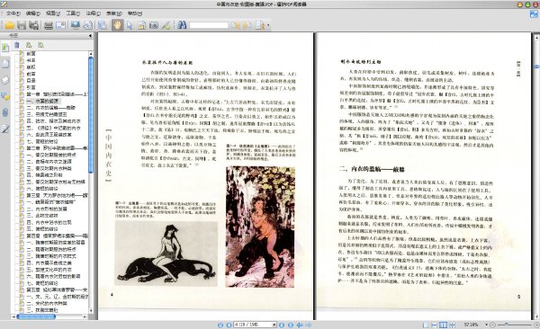Open a file with the folder icon
The image size is (540, 329).
click(x=9, y=25)
